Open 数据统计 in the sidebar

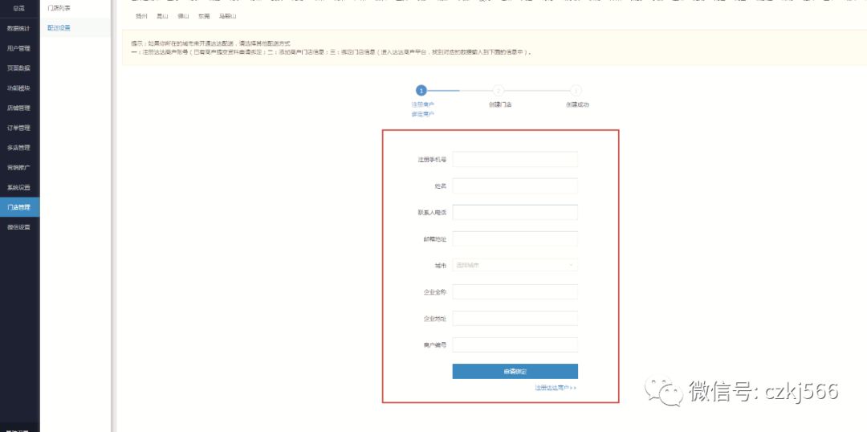[x=19, y=28]
